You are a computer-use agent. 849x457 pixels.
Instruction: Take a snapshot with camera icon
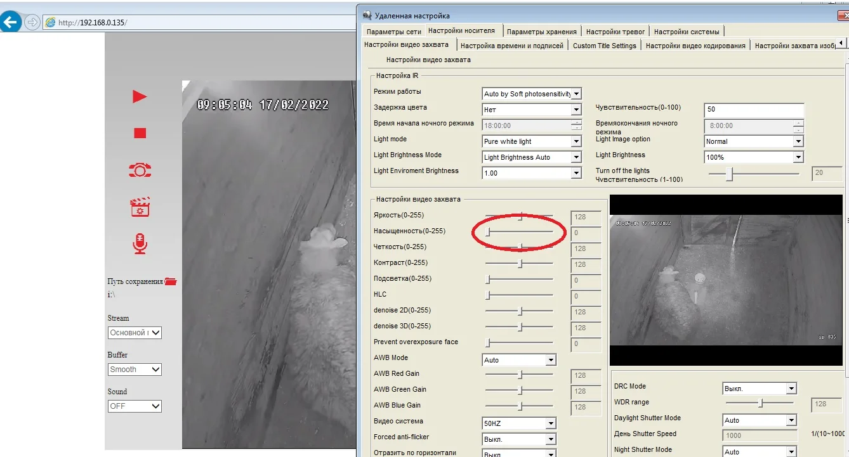click(140, 170)
